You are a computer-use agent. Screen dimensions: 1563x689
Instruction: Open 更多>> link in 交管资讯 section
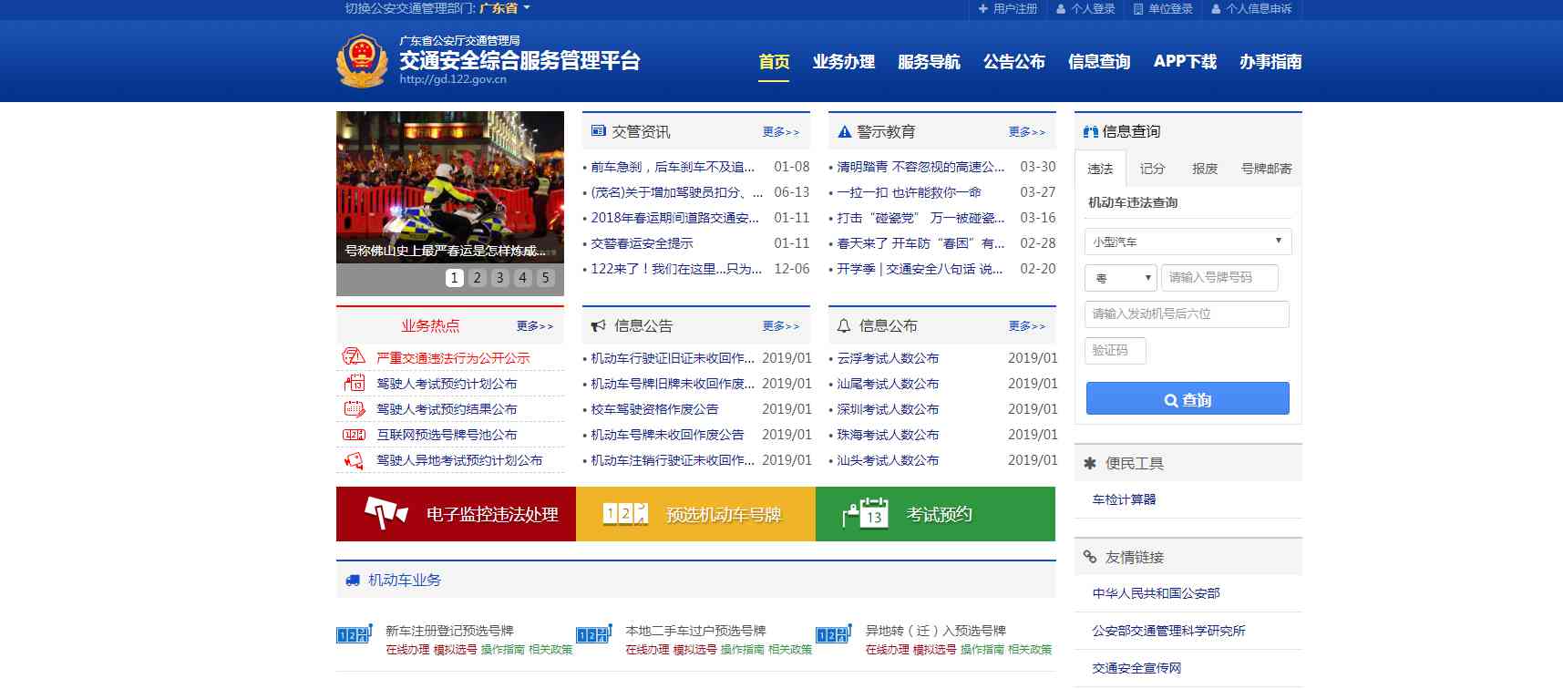[781, 132]
